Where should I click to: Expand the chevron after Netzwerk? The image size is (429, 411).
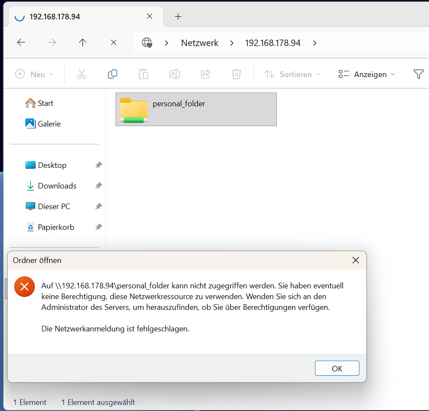click(232, 43)
